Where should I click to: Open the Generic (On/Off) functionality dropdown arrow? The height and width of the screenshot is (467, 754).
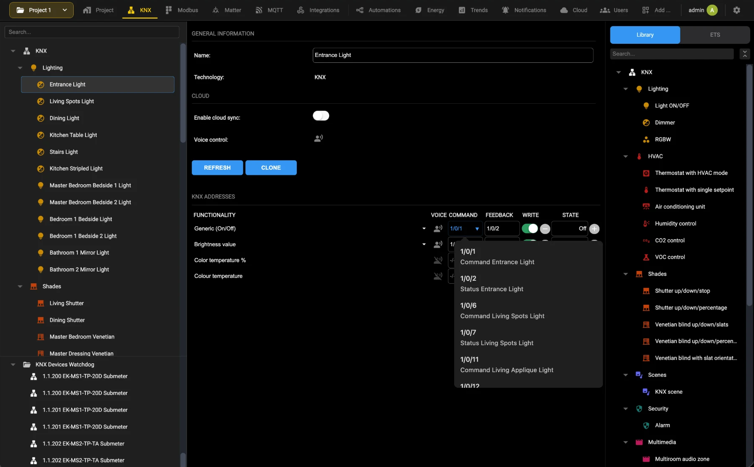pos(424,228)
